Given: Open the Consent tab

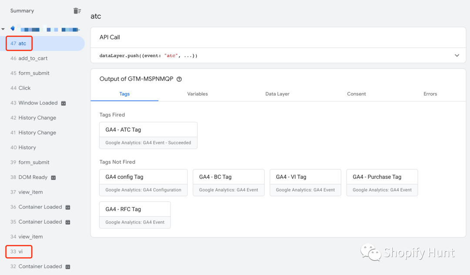Looking at the screenshot, I should tap(356, 94).
